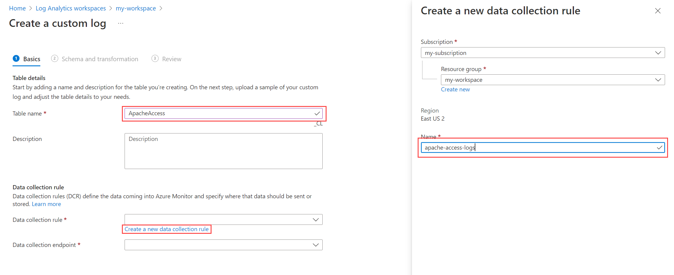Image resolution: width=674 pixels, height=275 pixels.
Task: Click Create new resource group link
Action: coord(455,89)
